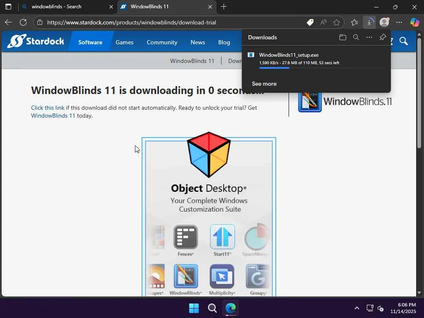424x318 pixels.
Task: Click WindowBlinds 11 in the sub-navigation
Action: click(x=192, y=61)
